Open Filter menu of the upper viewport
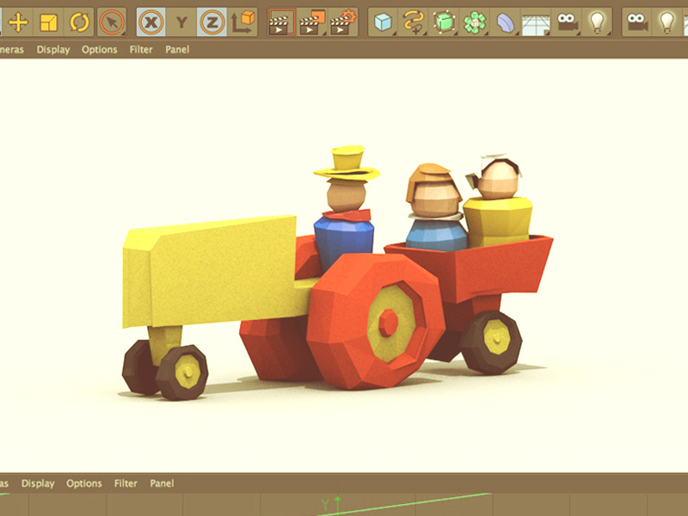 tap(141, 50)
